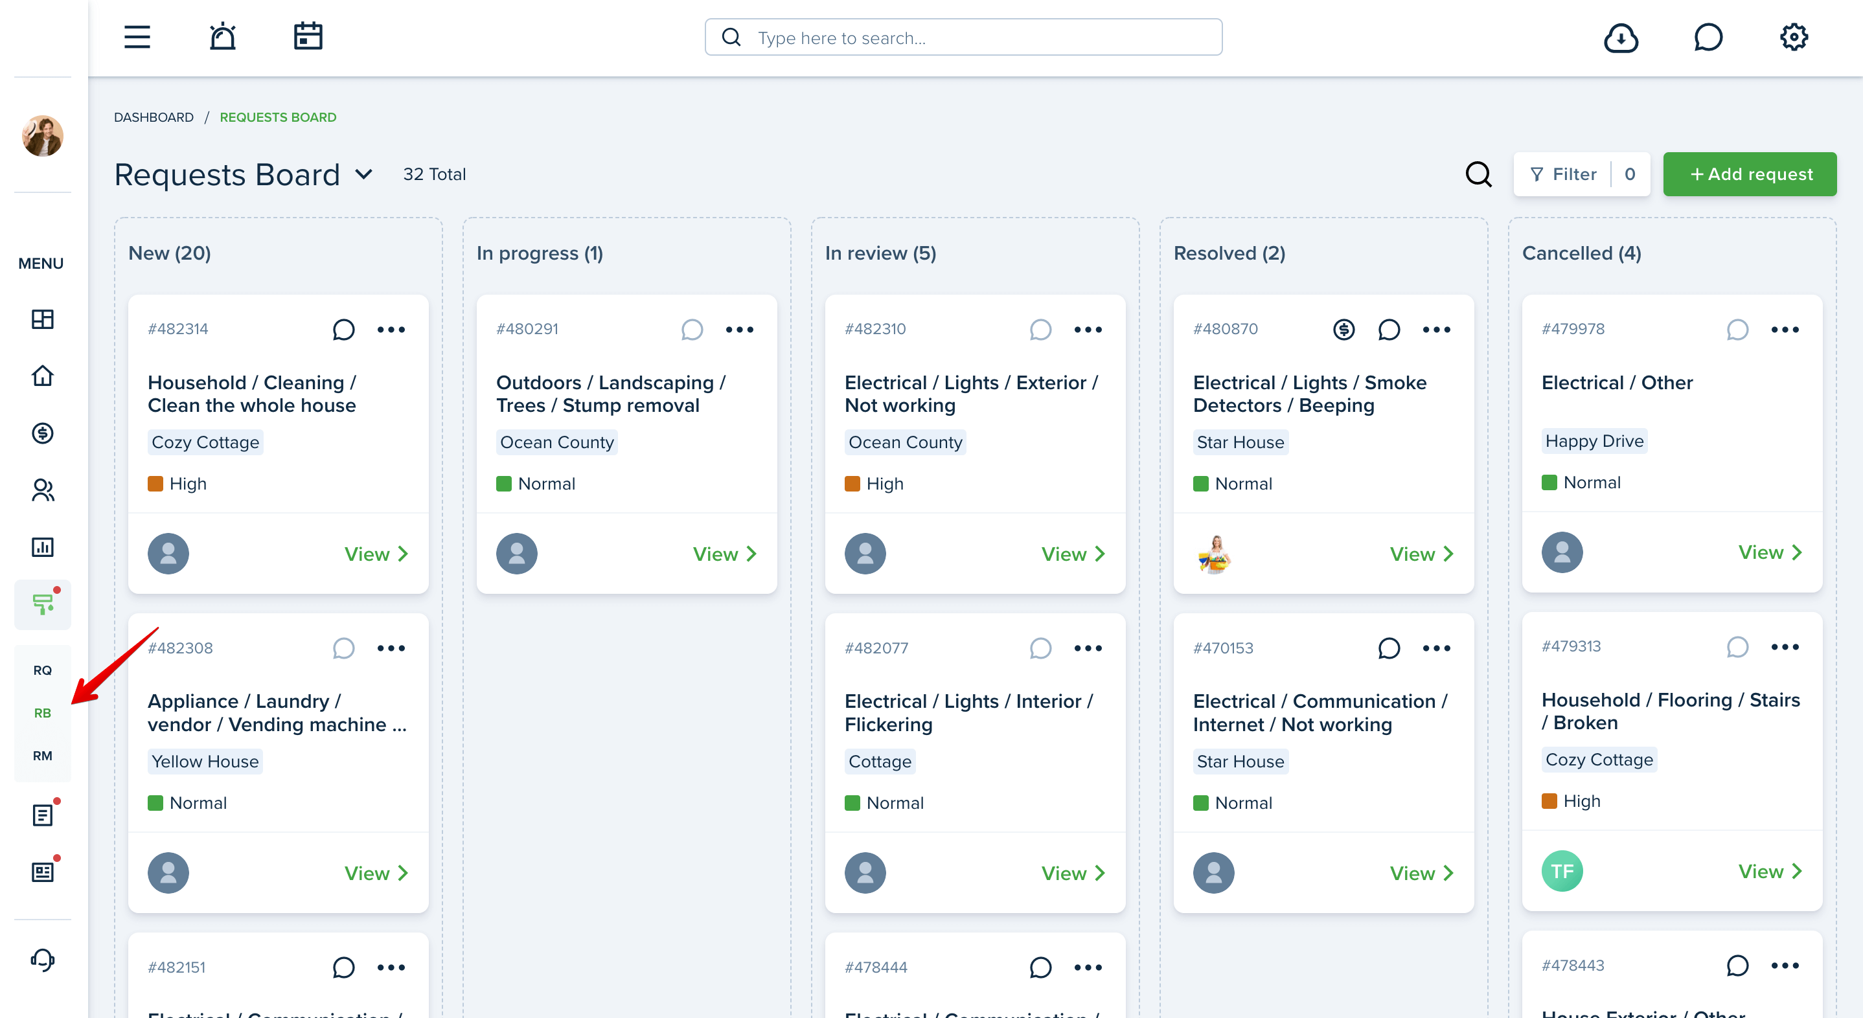Go to the DASHBOARD breadcrumb

(154, 117)
